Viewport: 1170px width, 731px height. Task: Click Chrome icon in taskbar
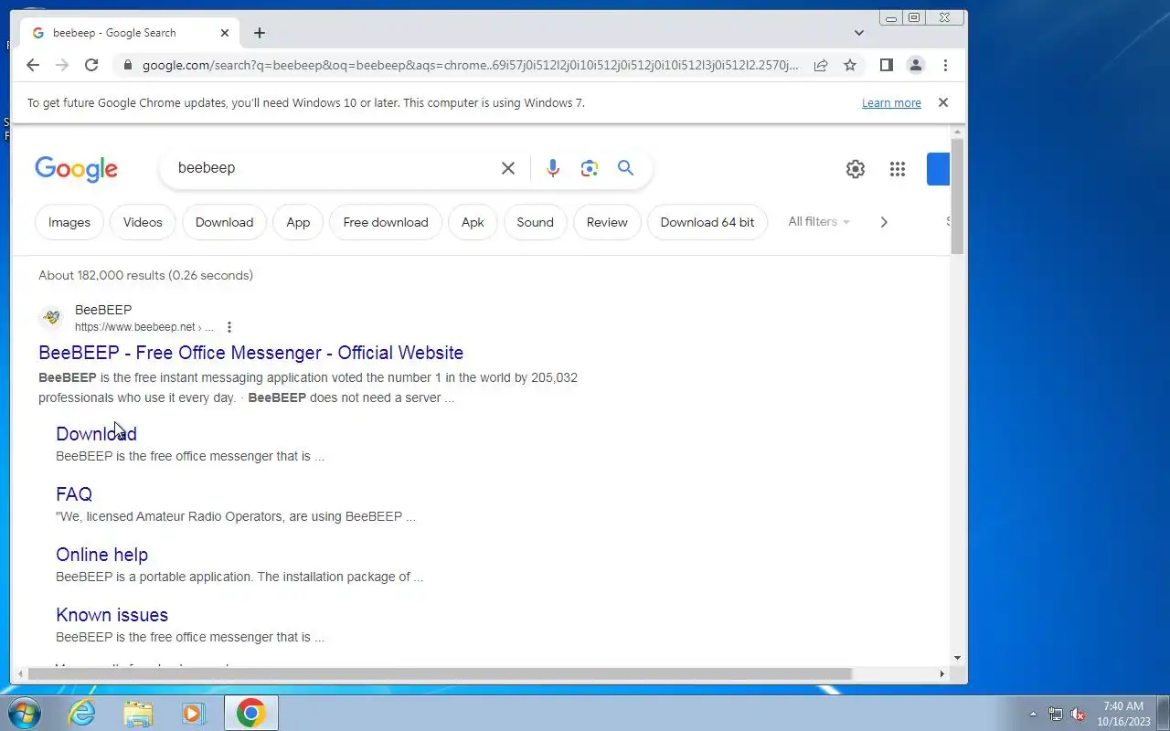251,713
